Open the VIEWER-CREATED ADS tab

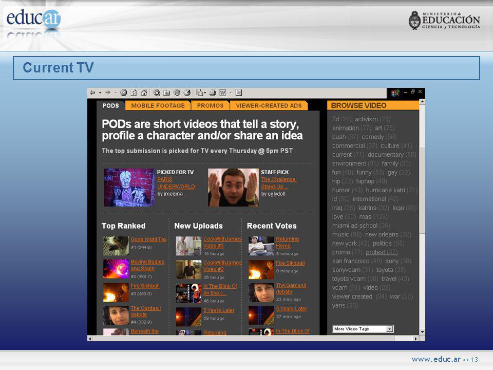(269, 106)
